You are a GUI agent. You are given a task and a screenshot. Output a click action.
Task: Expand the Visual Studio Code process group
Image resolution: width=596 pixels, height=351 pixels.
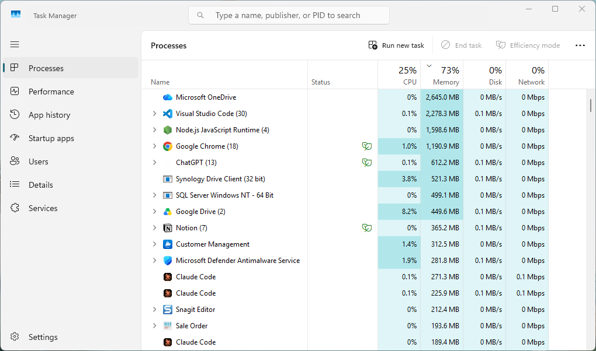coord(154,114)
